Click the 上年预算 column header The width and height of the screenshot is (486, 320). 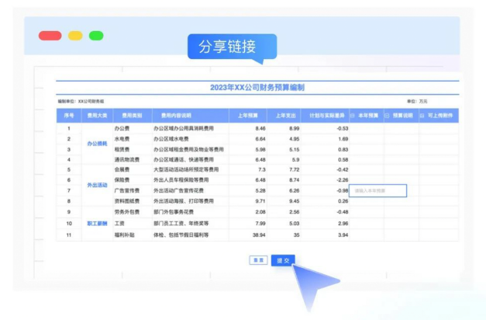(248, 116)
